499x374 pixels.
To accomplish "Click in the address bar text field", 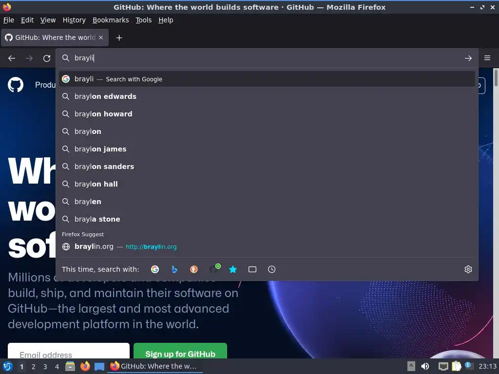I will pos(267,58).
